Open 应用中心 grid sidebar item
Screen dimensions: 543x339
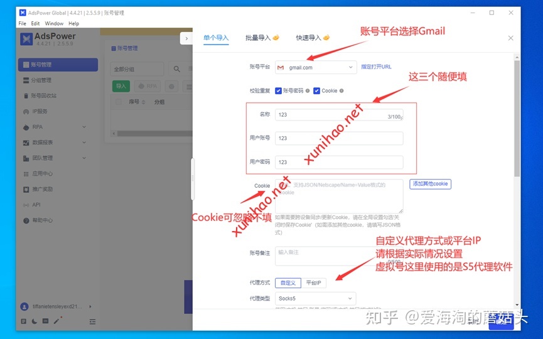click(x=58, y=174)
